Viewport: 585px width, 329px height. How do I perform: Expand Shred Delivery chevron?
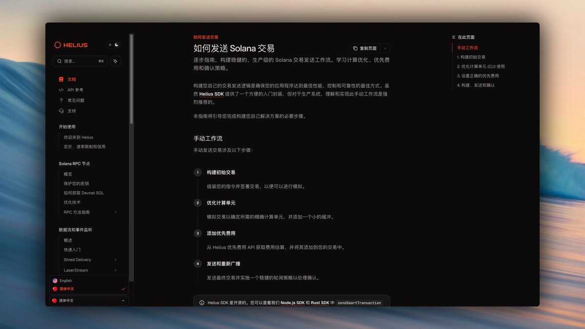tap(116, 260)
